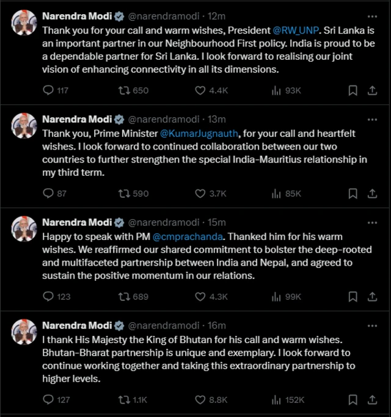The image size is (391, 417).
Task: View analytics of the Bhutan tweet
Action: tap(276, 400)
